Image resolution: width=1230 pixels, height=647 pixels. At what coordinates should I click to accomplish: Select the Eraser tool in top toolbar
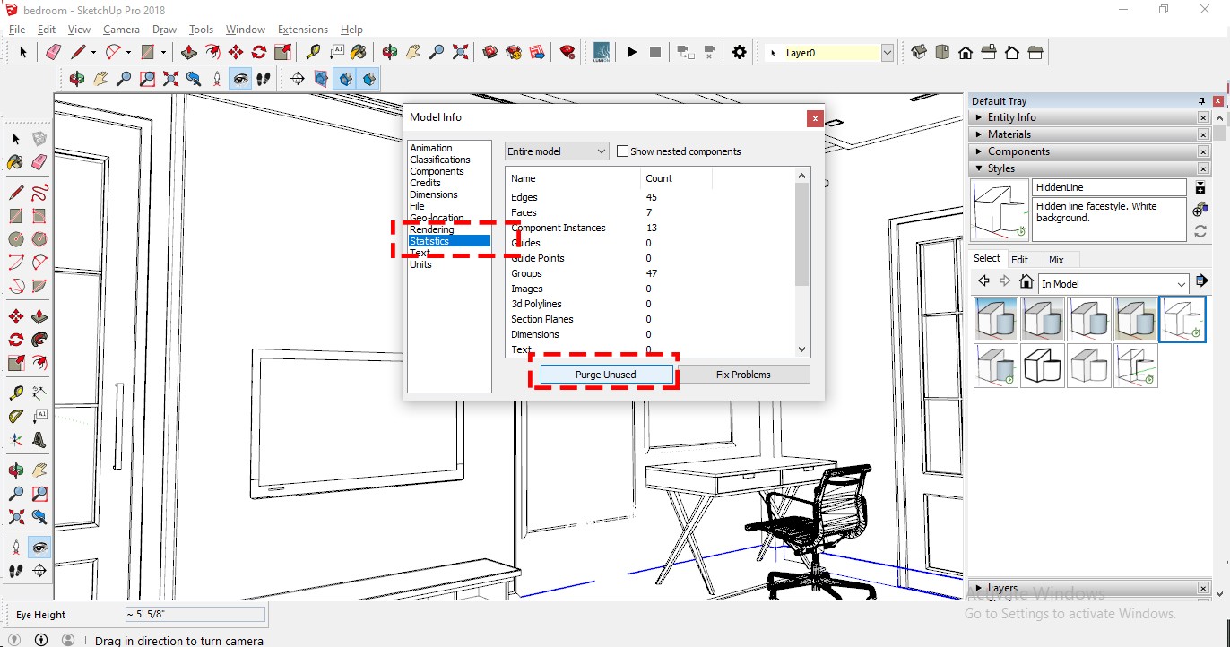[x=53, y=52]
